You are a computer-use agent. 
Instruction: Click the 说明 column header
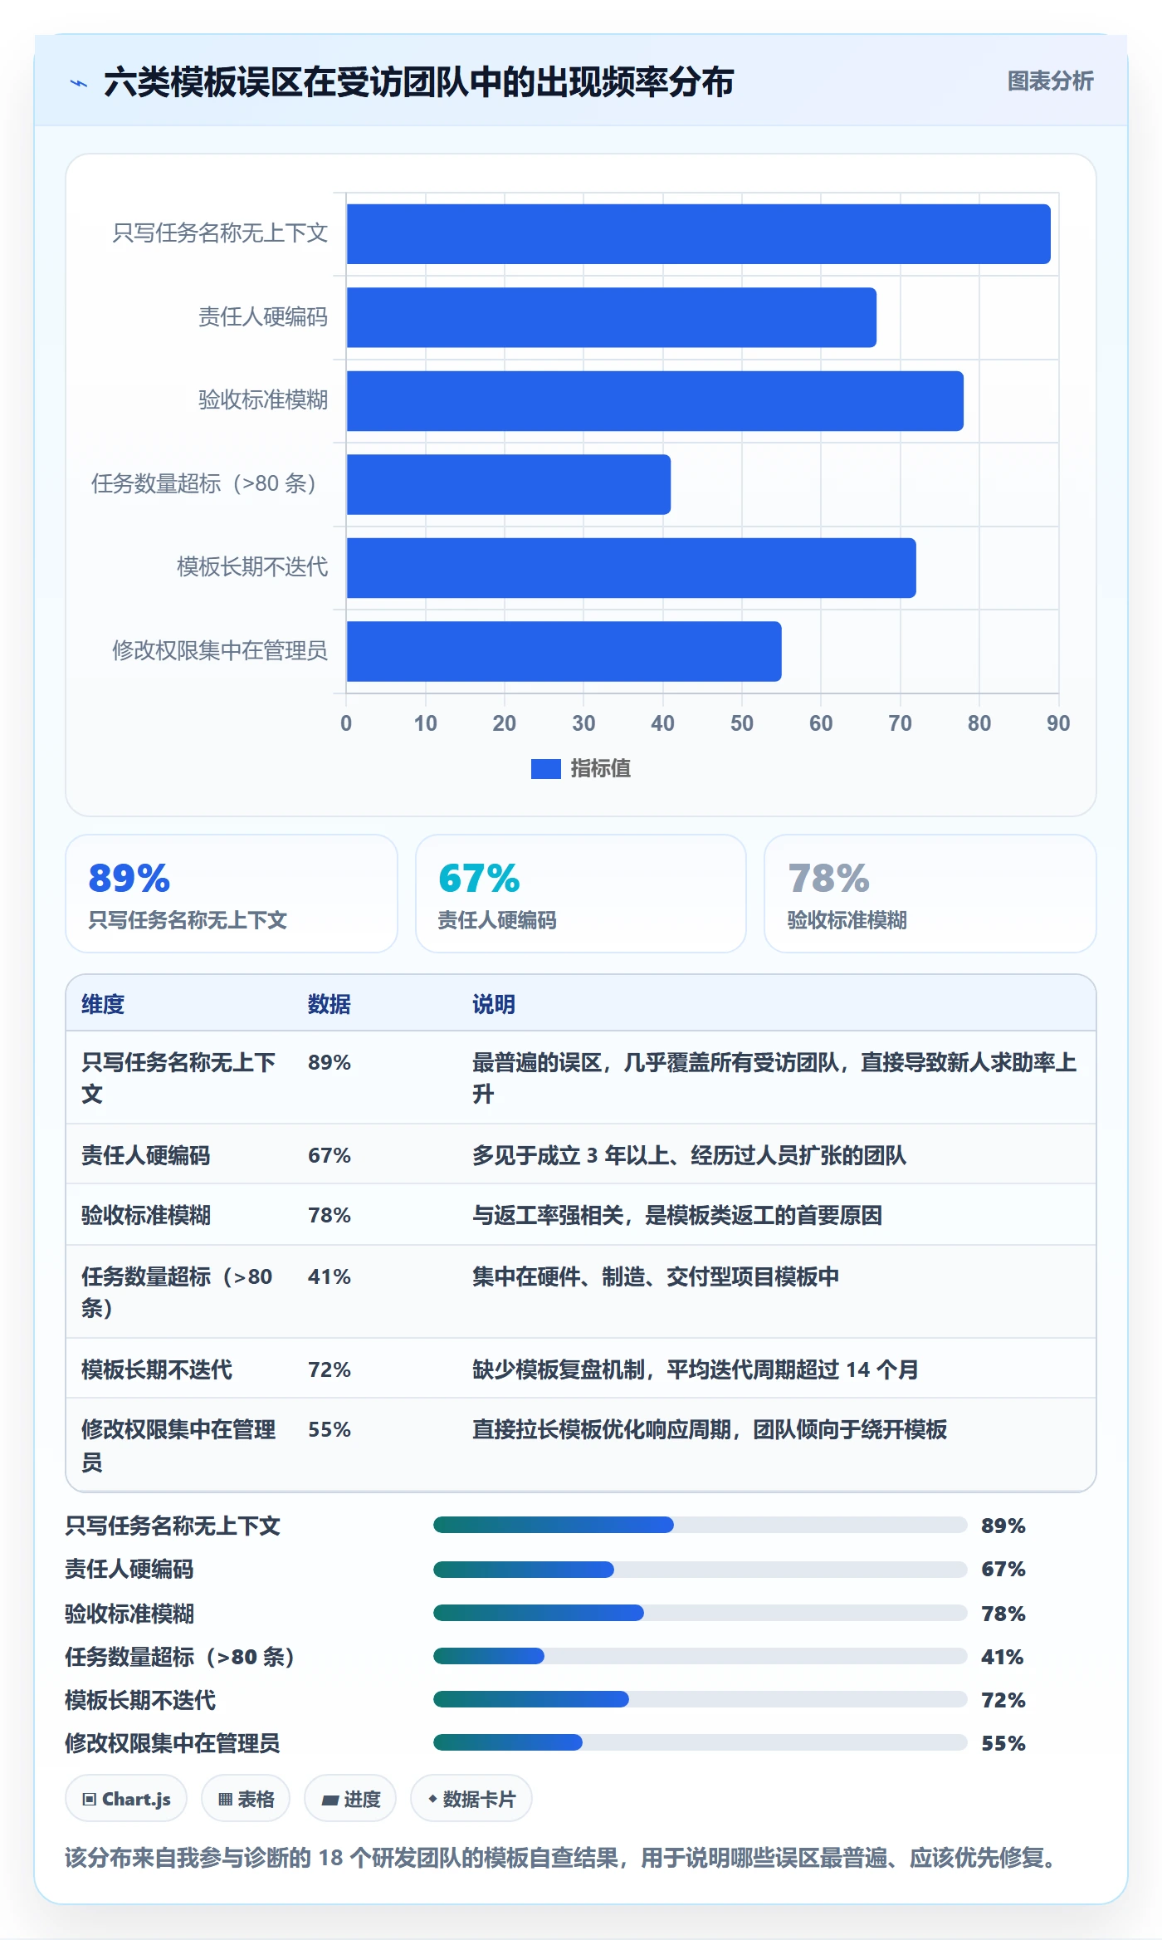(x=494, y=1004)
